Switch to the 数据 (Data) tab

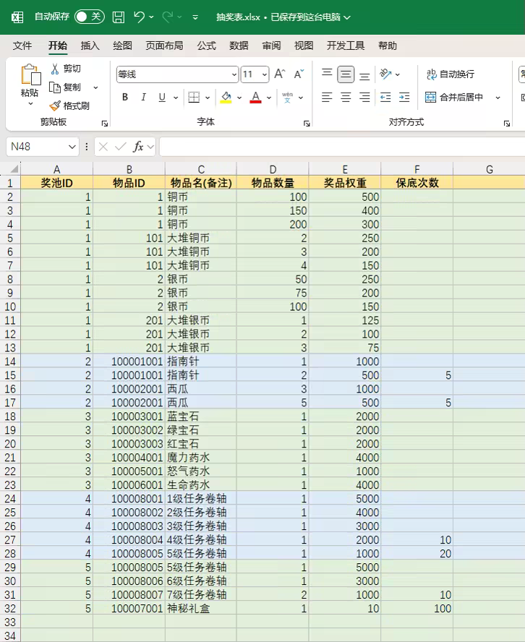[239, 46]
